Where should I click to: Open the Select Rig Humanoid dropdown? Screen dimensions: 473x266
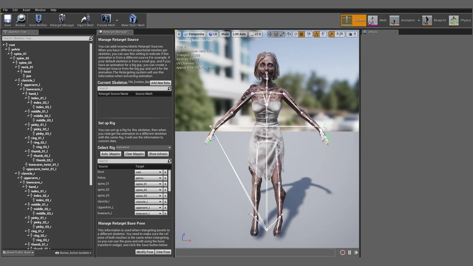coord(143,147)
